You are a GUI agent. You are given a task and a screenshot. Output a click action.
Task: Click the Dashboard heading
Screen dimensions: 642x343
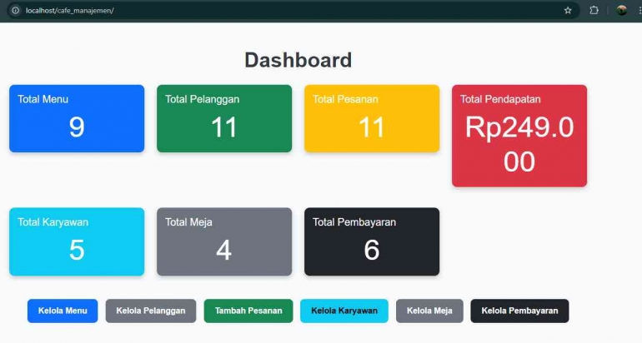[298, 60]
